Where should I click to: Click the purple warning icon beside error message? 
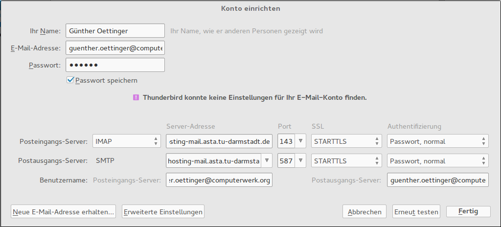(136, 97)
